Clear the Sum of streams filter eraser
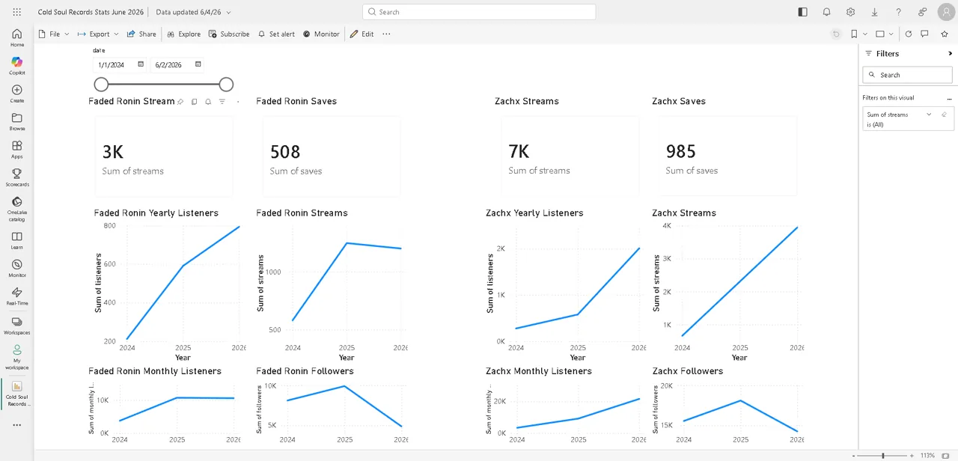 [944, 115]
